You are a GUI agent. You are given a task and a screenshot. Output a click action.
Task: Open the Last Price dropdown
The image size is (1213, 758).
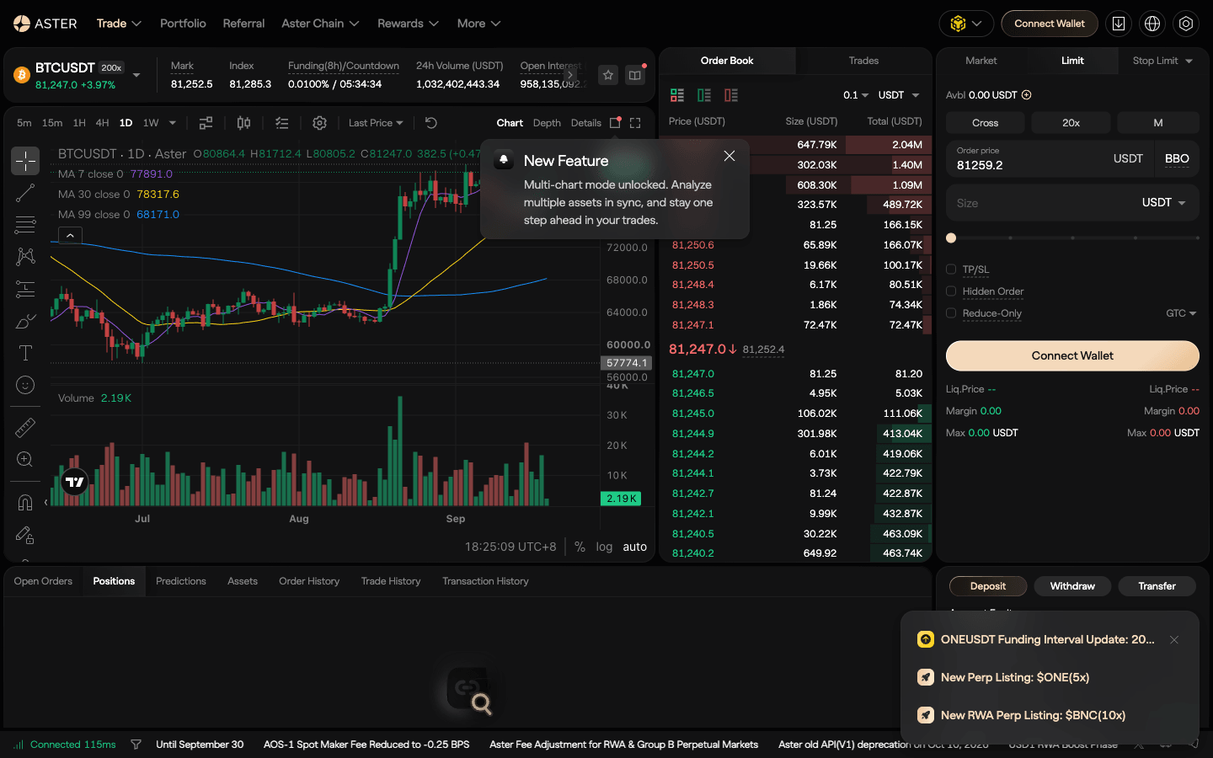point(376,123)
